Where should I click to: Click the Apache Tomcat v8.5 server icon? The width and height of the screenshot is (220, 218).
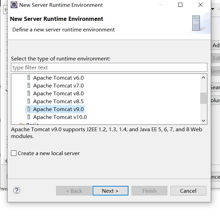coord(29,101)
